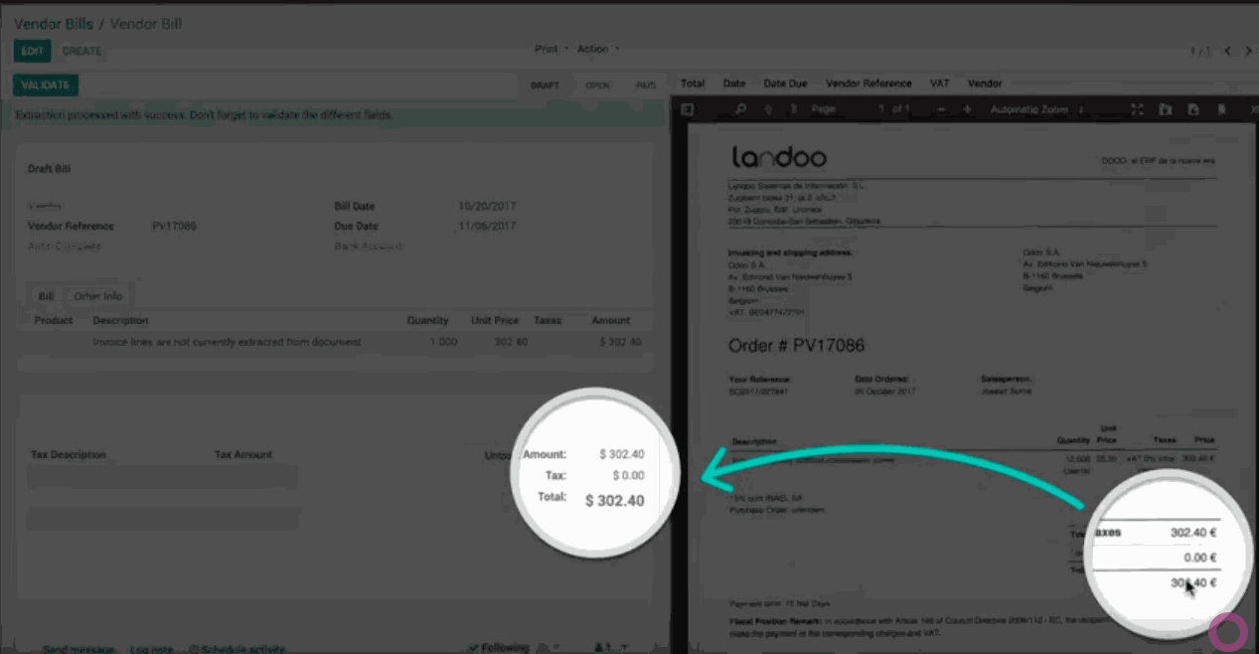Click the Amount column header
Image resolution: width=1259 pixels, height=654 pixels.
click(610, 320)
